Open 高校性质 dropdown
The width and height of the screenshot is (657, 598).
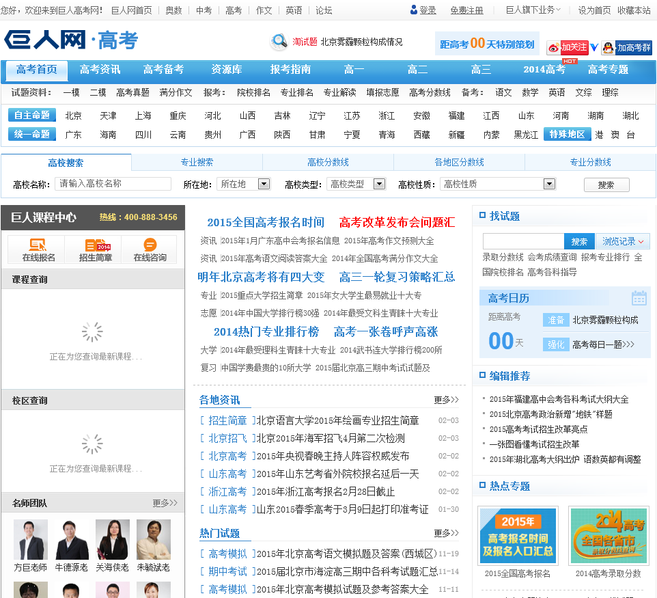[498, 184]
